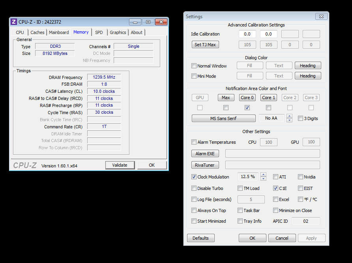Viewport: 352px width, 263px height.
Task: Increase Clock Modulation percentage with the up arrow
Action: pyautogui.click(x=264, y=175)
